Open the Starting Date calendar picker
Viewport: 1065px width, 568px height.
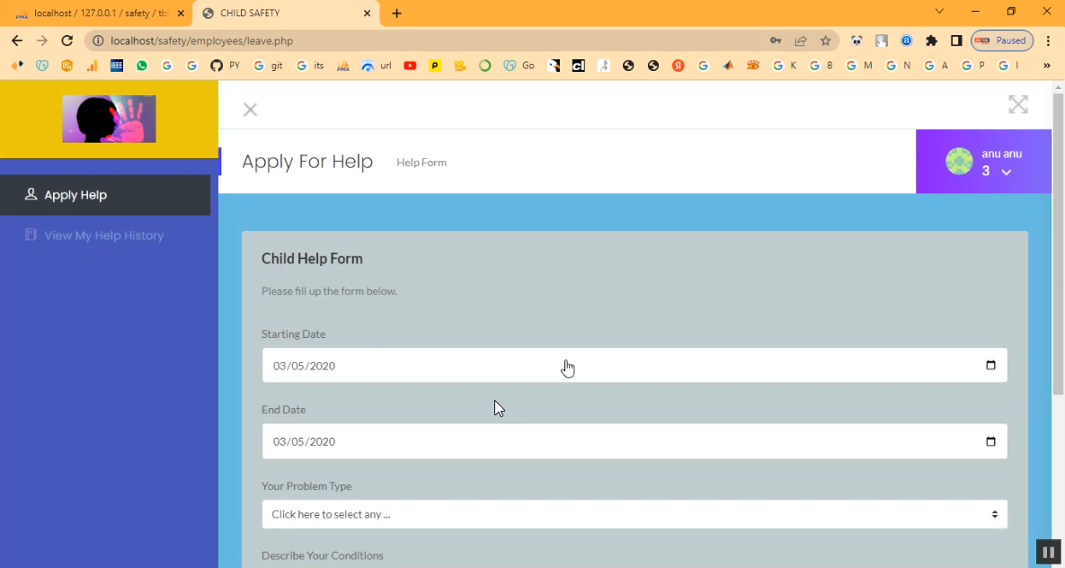point(990,366)
